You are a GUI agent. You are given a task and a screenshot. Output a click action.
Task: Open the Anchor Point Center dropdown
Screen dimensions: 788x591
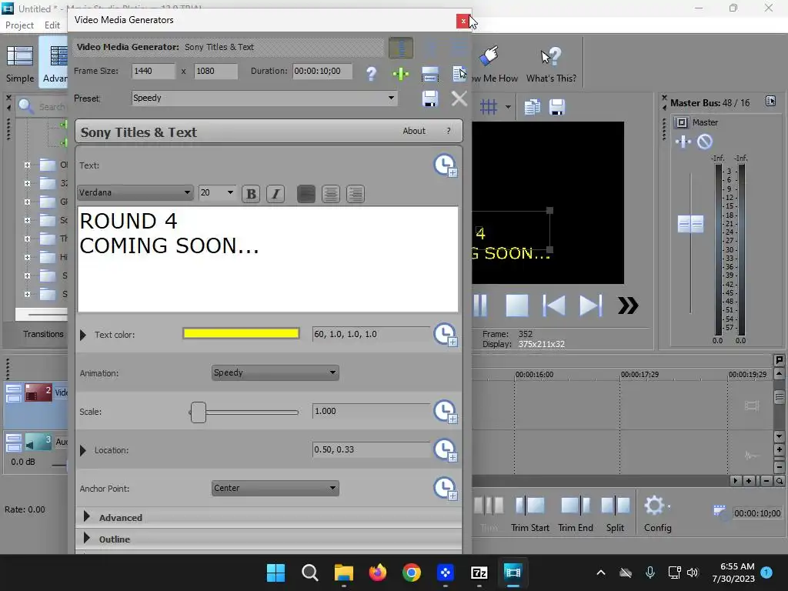275,488
